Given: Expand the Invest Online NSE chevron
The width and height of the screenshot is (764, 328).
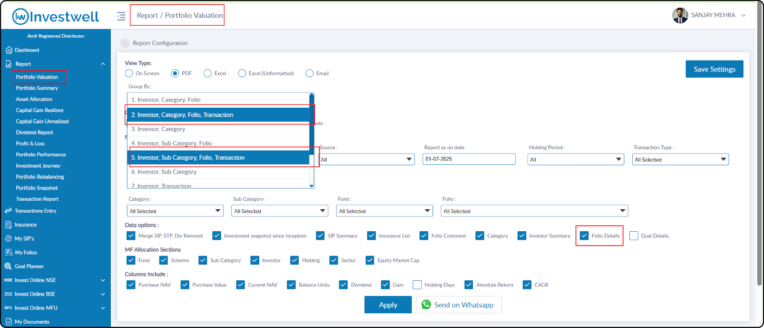Looking at the screenshot, I should 103,280.
